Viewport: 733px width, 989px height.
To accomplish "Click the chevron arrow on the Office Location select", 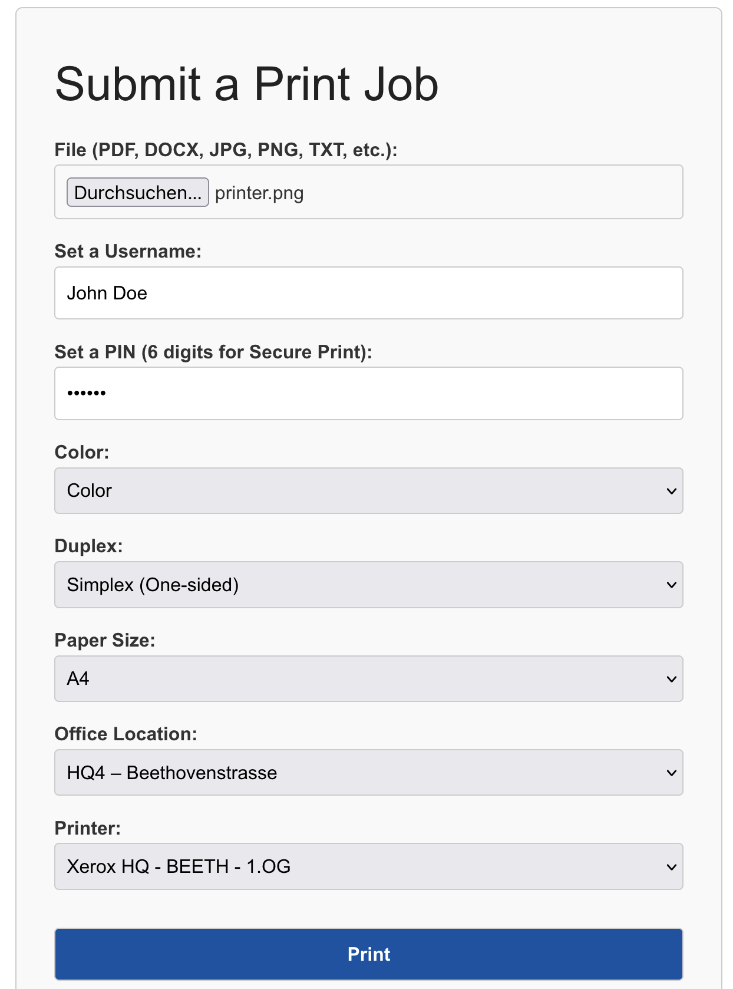I will click(x=671, y=773).
